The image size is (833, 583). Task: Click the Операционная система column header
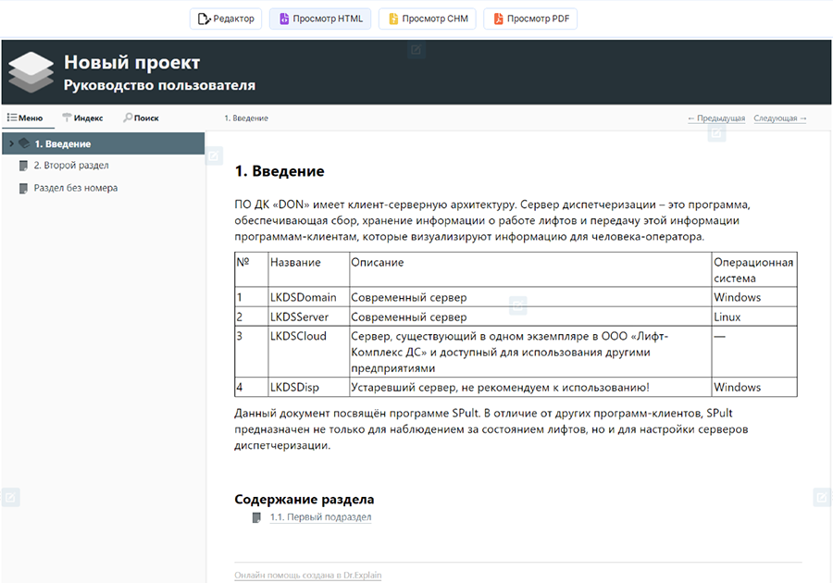point(754,269)
